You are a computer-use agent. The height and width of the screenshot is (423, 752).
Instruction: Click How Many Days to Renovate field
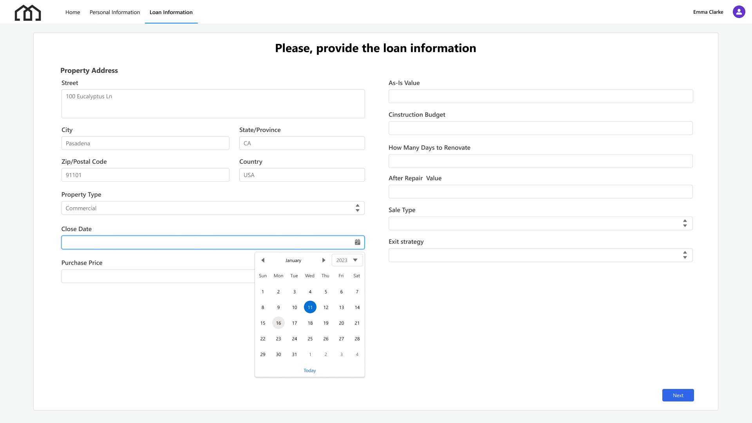540,161
